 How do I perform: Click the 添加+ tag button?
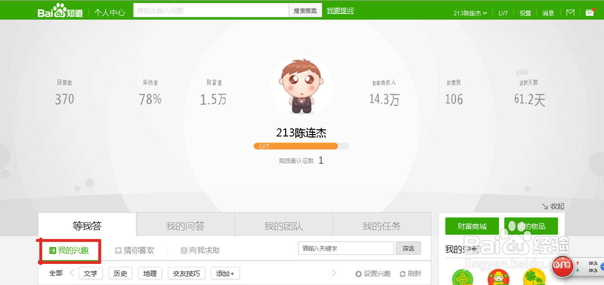pos(225,274)
